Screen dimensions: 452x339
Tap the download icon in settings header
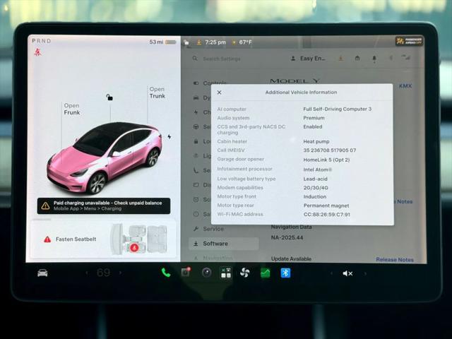click(340, 59)
